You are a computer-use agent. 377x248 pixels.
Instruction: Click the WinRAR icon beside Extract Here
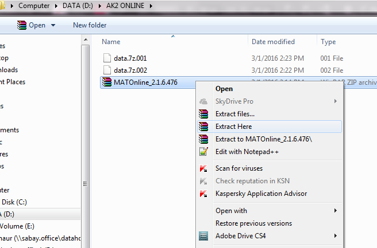[203, 127]
